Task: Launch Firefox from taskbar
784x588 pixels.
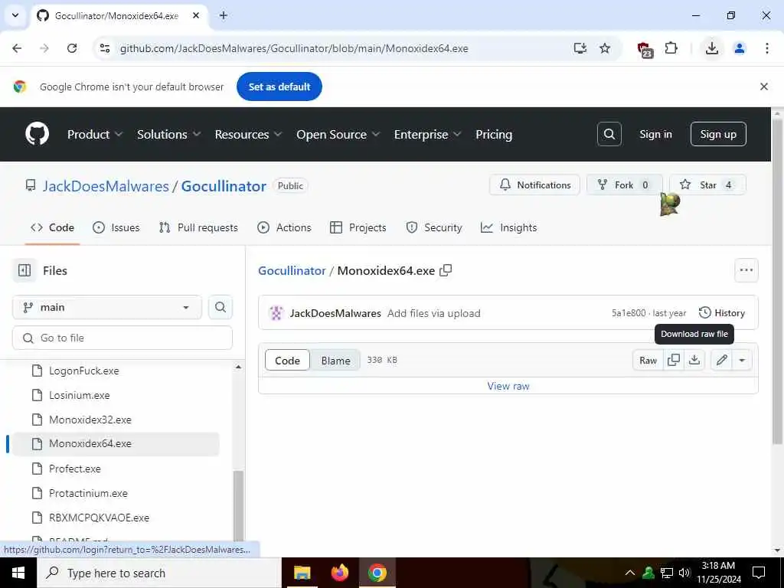Action: pyautogui.click(x=340, y=573)
